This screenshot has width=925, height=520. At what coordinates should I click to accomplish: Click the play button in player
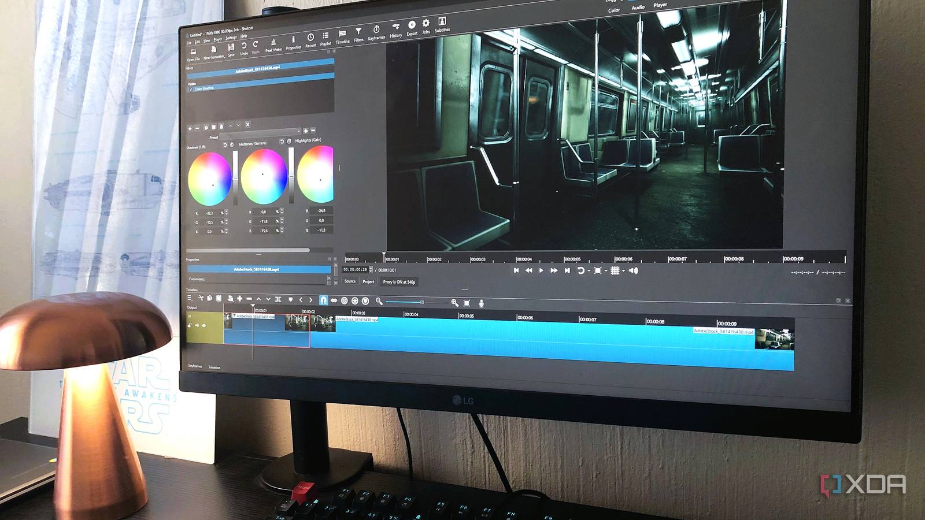[541, 270]
